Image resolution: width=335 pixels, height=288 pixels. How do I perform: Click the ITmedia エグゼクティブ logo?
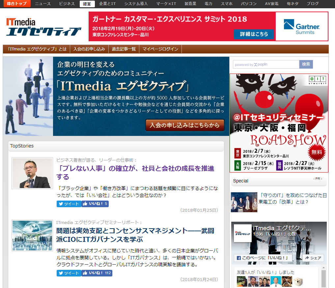point(43,27)
